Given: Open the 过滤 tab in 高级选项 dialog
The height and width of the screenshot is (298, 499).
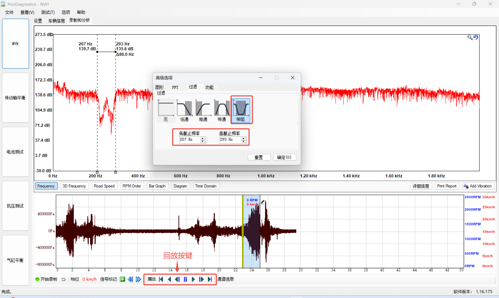Looking at the screenshot, I should pos(193,86).
